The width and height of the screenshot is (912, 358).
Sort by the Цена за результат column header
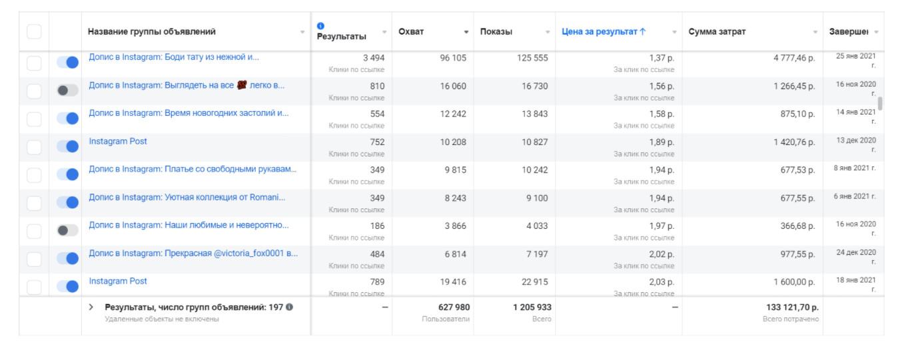[x=600, y=32]
